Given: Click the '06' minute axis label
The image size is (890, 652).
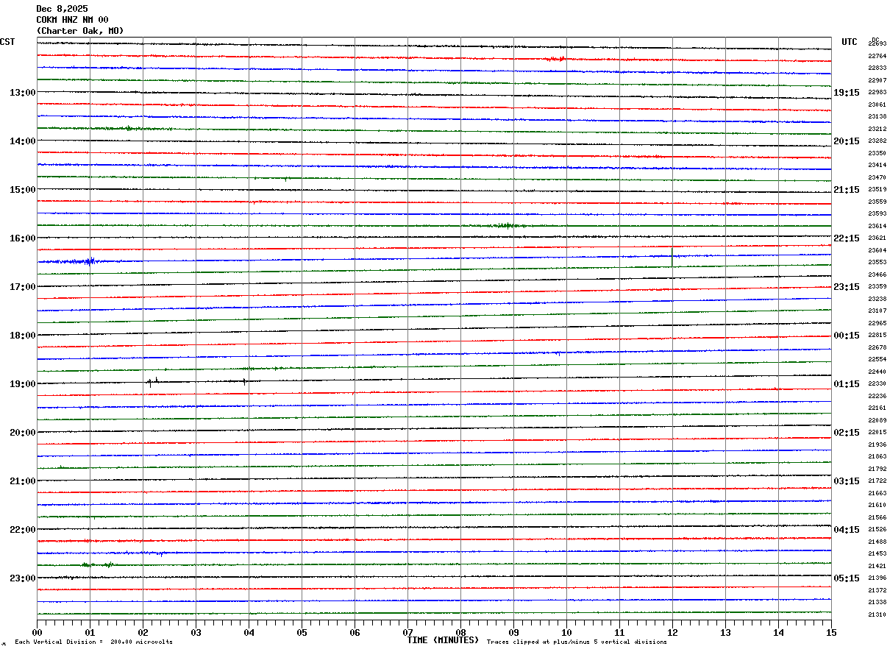Looking at the screenshot, I should (x=355, y=632).
